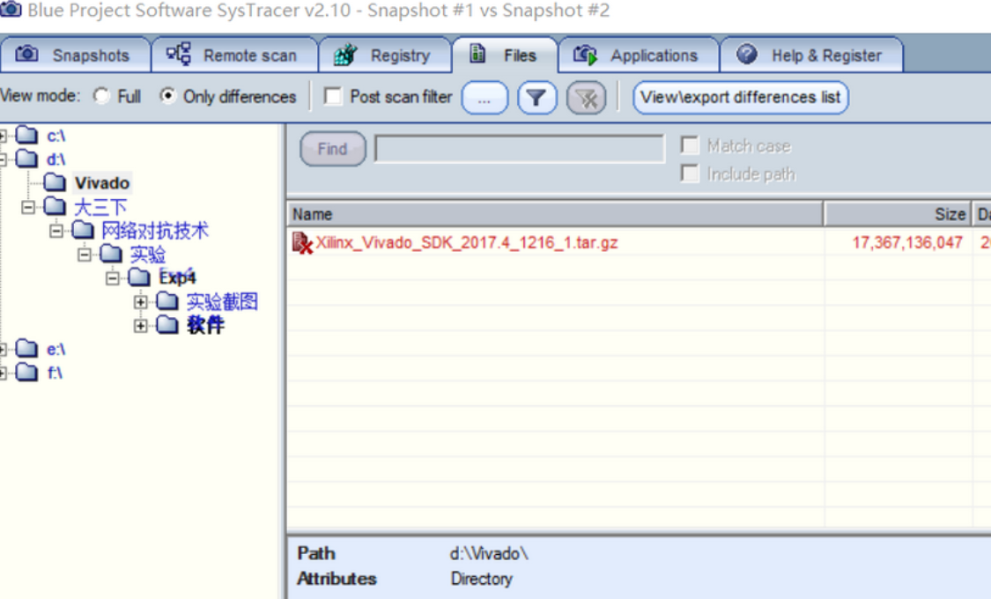Go to the Applications tab
This screenshot has height=599, width=991.
point(639,55)
